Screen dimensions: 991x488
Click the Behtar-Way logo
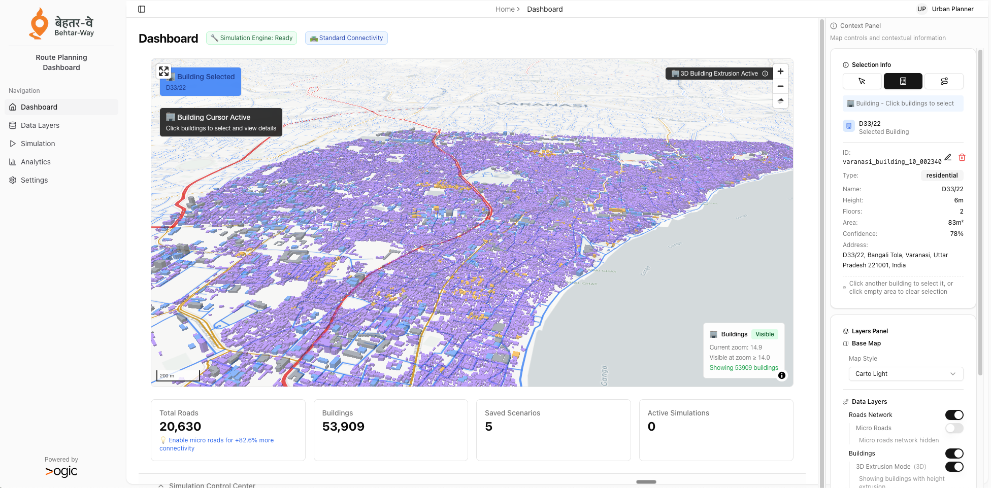tap(61, 23)
